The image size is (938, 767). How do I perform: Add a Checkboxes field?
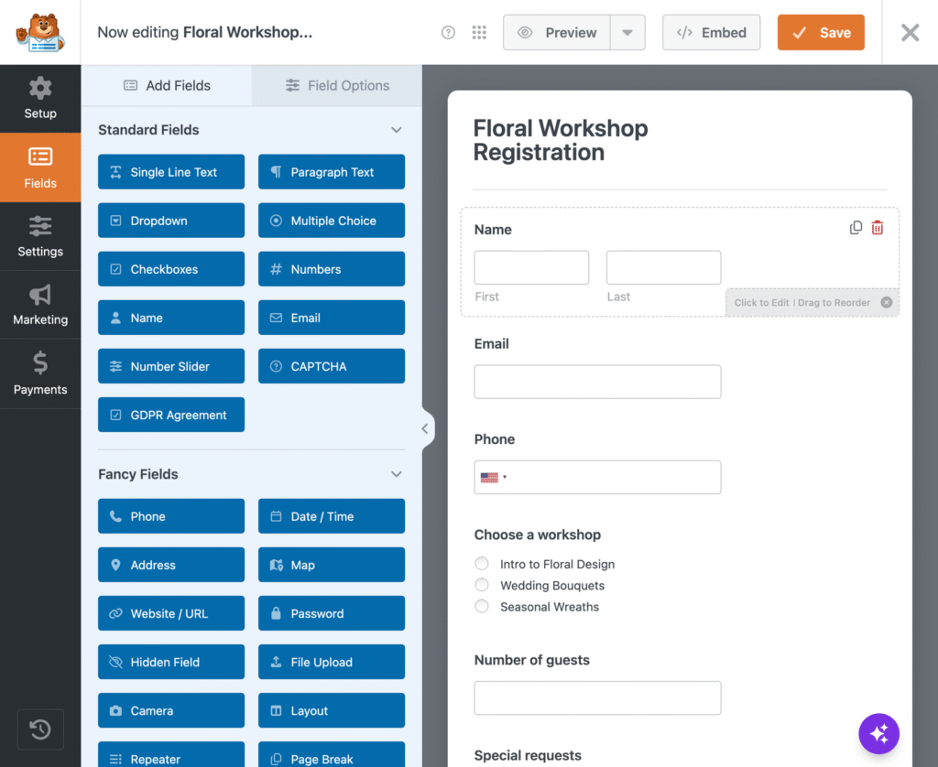click(171, 269)
